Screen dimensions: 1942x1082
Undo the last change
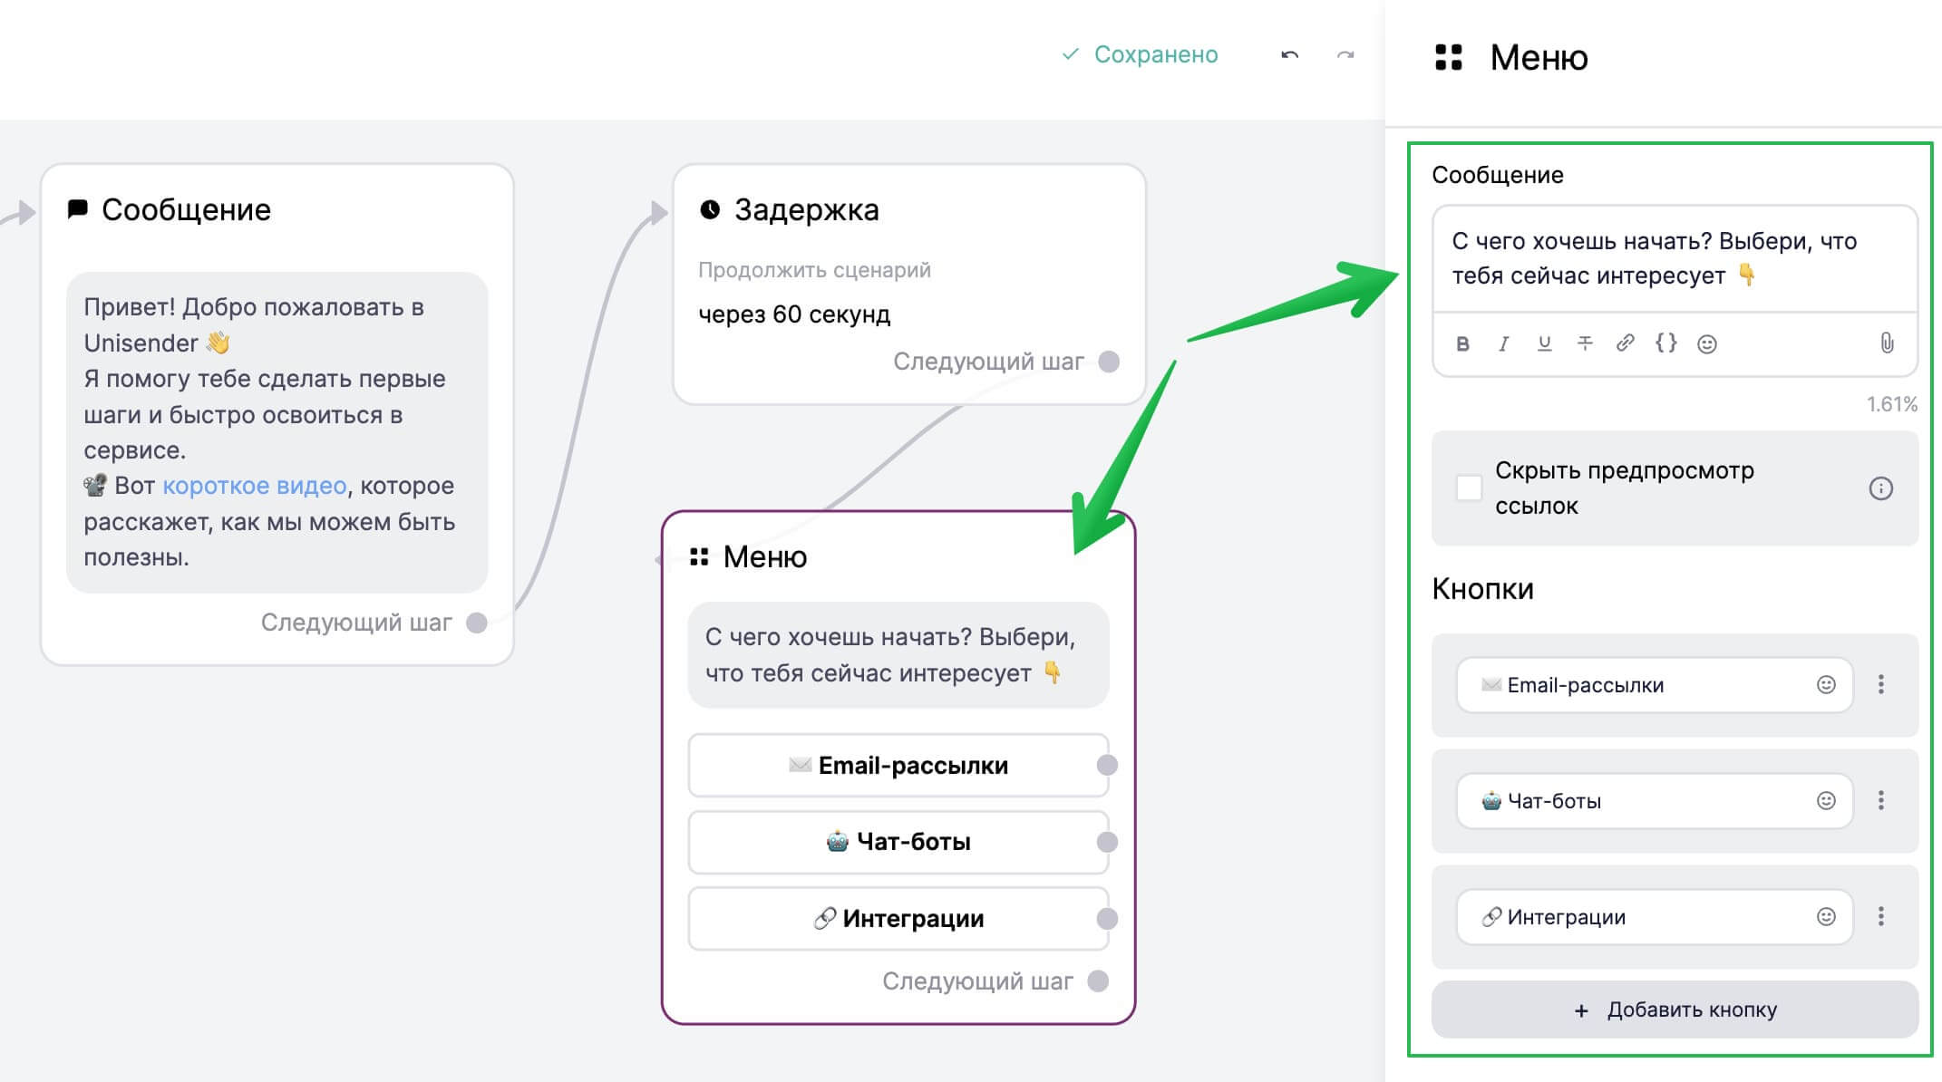(1289, 55)
